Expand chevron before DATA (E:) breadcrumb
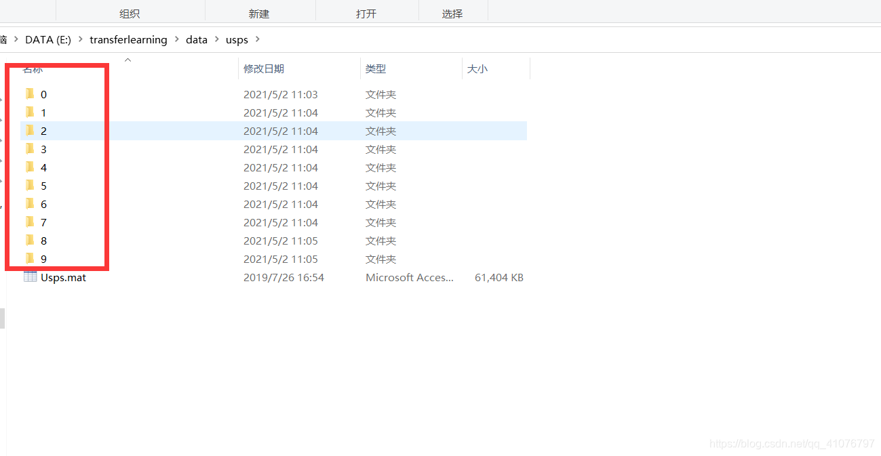 16,39
